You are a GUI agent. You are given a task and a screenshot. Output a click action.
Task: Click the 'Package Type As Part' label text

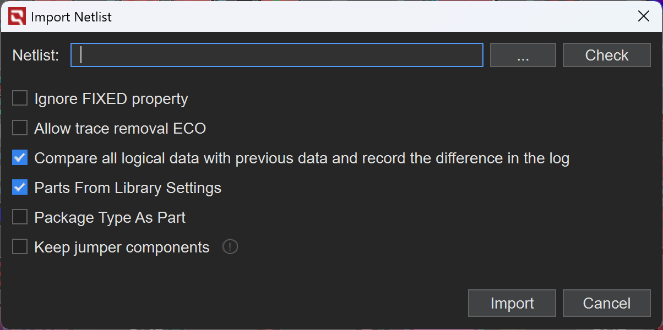click(110, 218)
